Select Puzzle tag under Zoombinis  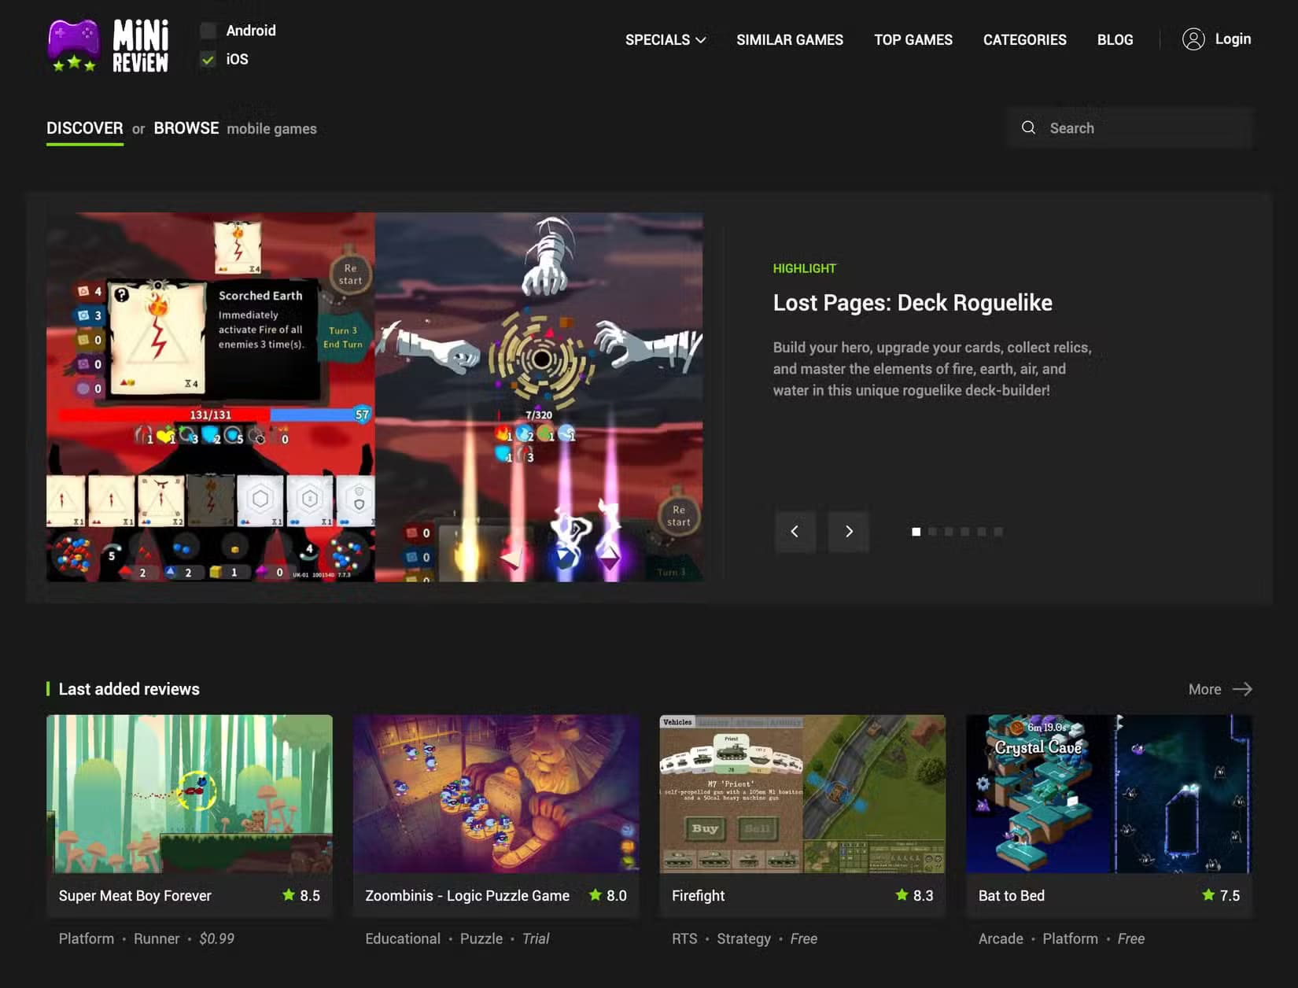click(481, 938)
